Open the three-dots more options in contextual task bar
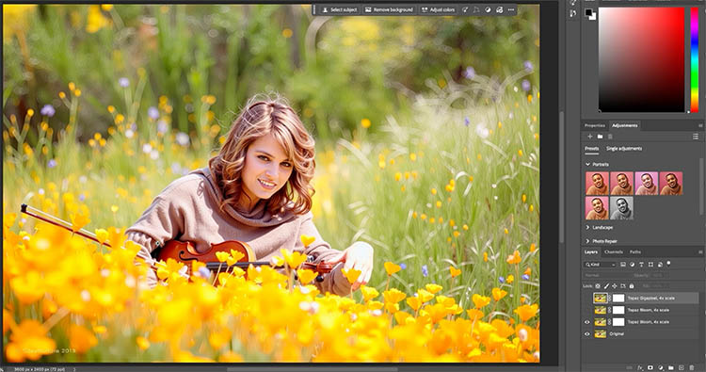706x372 pixels. coord(511,9)
